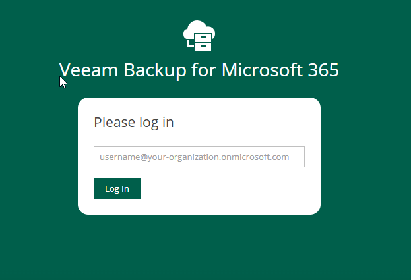Submit the login form with Log In
This screenshot has height=280, width=411.
pos(117,188)
